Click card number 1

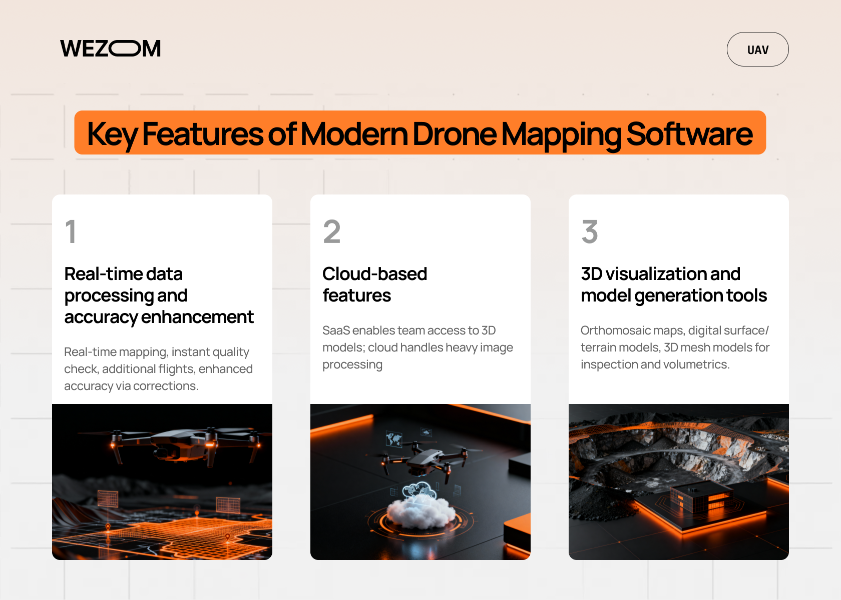pos(71,231)
